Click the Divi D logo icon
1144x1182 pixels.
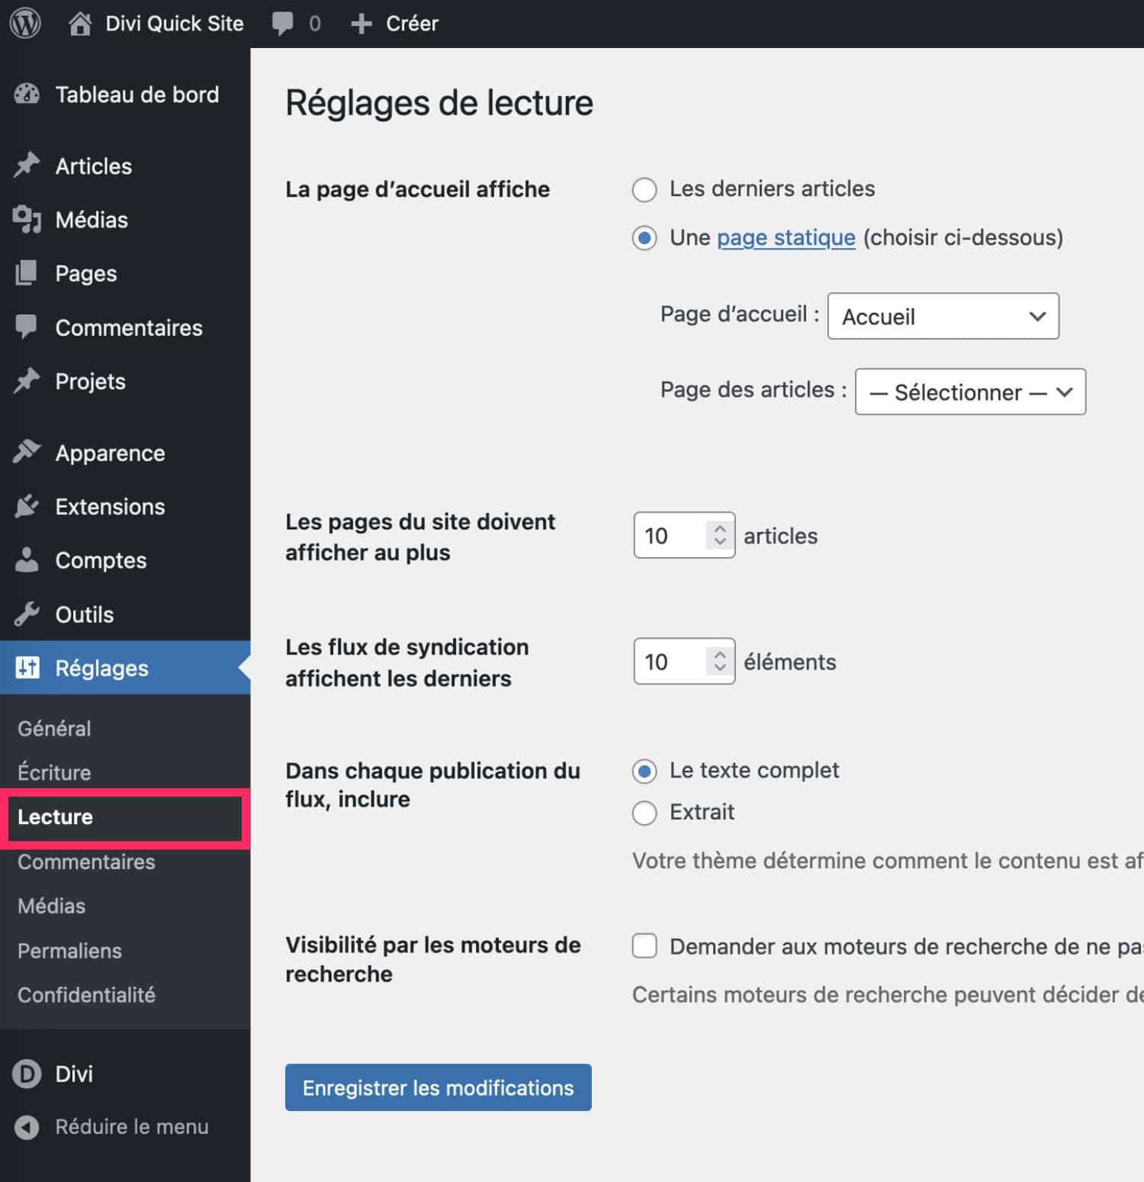click(x=27, y=1074)
